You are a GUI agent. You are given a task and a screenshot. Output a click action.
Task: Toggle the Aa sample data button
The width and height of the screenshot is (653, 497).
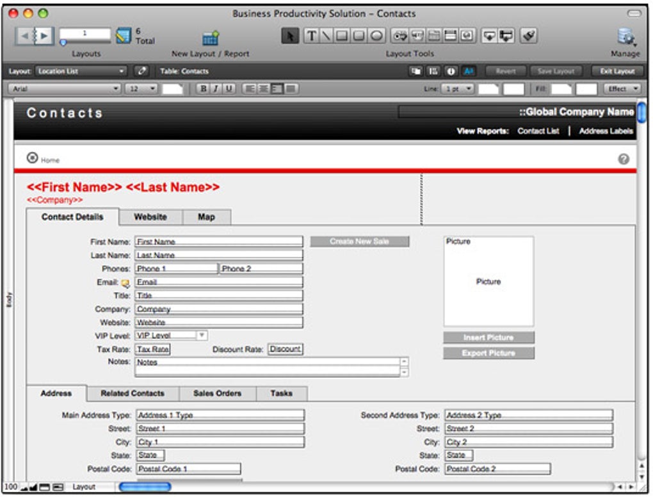(469, 71)
